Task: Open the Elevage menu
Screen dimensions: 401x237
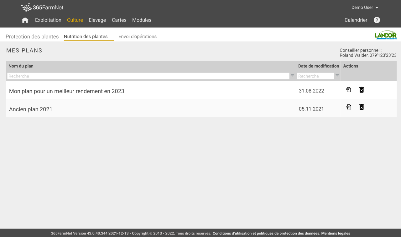Action: click(97, 20)
